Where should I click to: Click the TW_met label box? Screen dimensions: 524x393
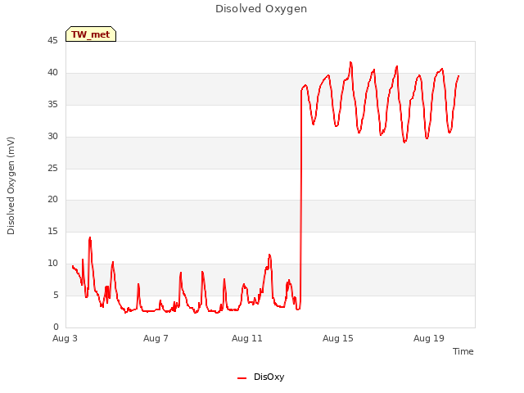91,34
